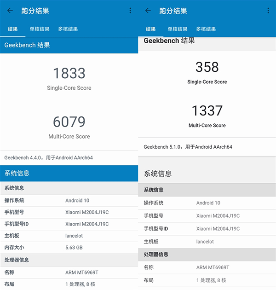This screenshot has width=276, height=290.
Task: Select the 内存大小 5.63 GB row
Action: 69,247
